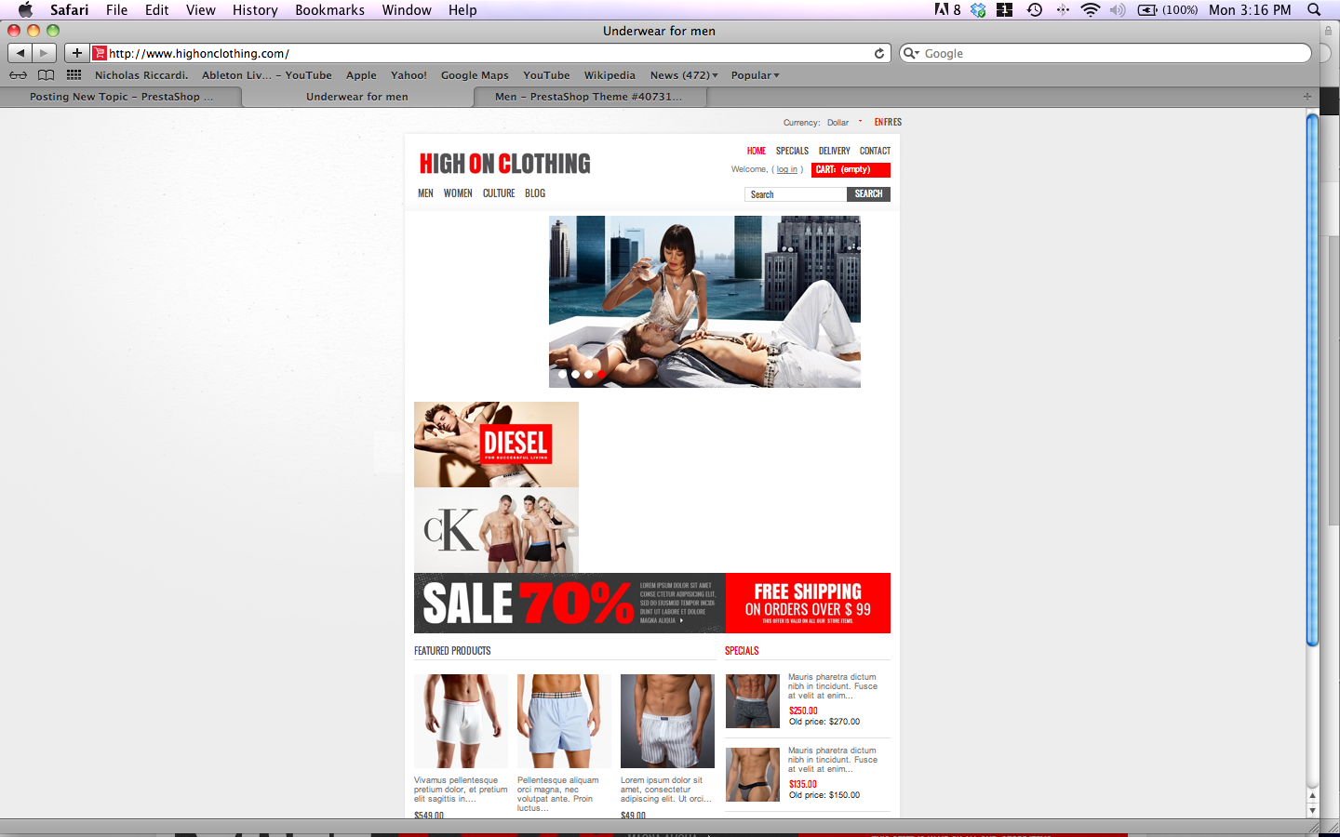The width and height of the screenshot is (1340, 837).
Task: Open the cK banner
Action: click(496, 530)
